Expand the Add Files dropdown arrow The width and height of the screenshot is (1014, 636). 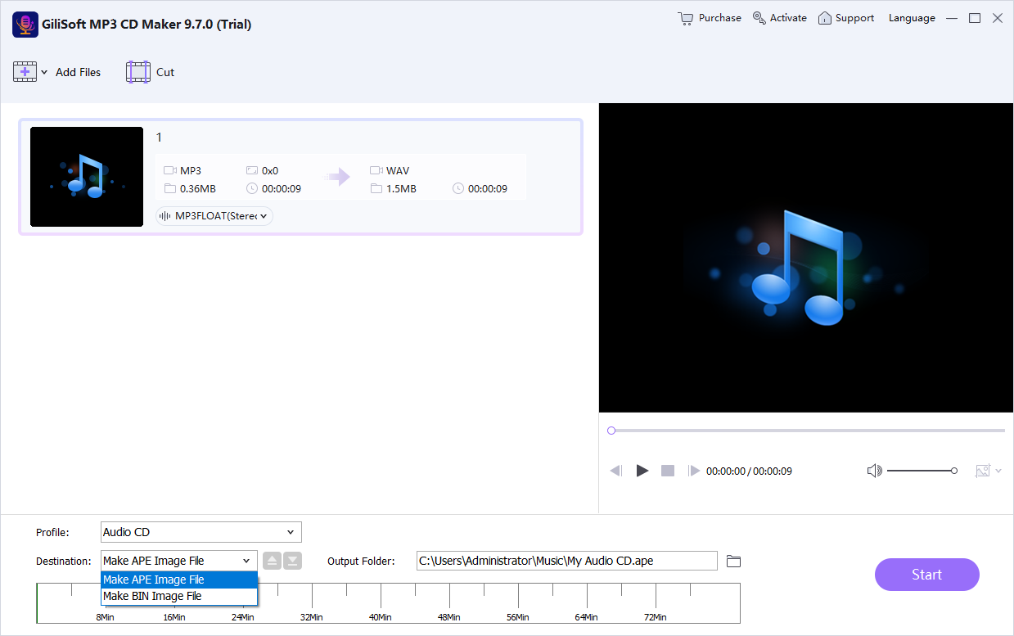44,73
